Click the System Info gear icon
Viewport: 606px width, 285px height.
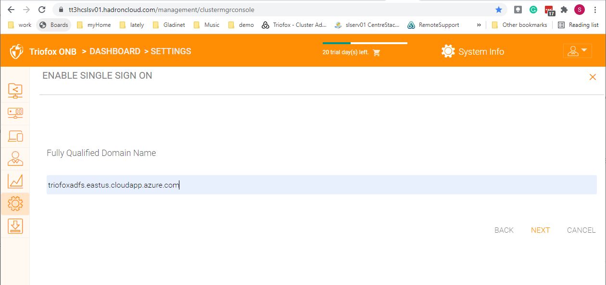(448, 51)
